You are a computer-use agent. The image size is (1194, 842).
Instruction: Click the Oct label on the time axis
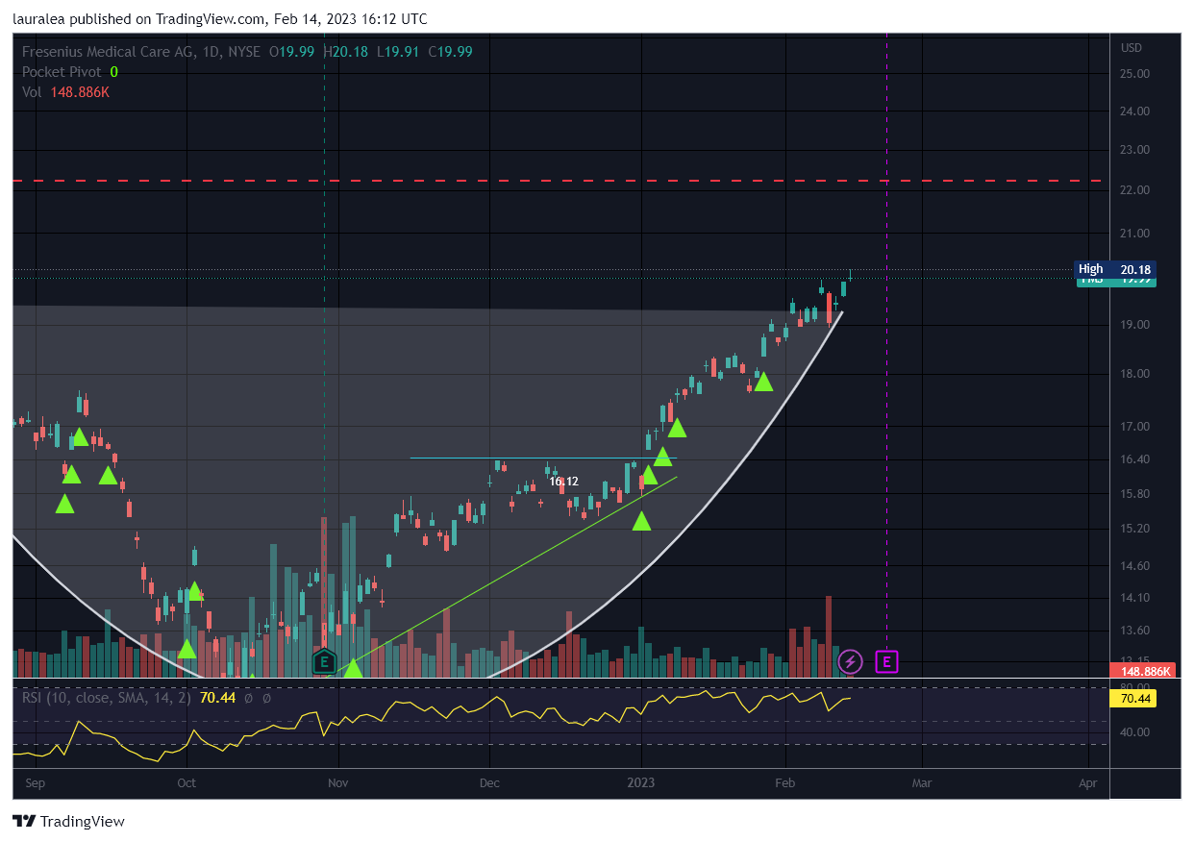click(x=187, y=783)
